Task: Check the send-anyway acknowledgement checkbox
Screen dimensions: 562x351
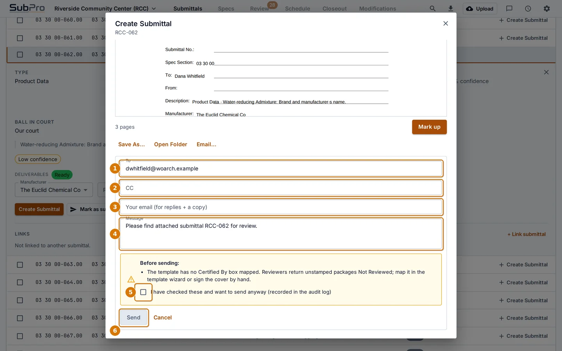Action: tap(143, 292)
